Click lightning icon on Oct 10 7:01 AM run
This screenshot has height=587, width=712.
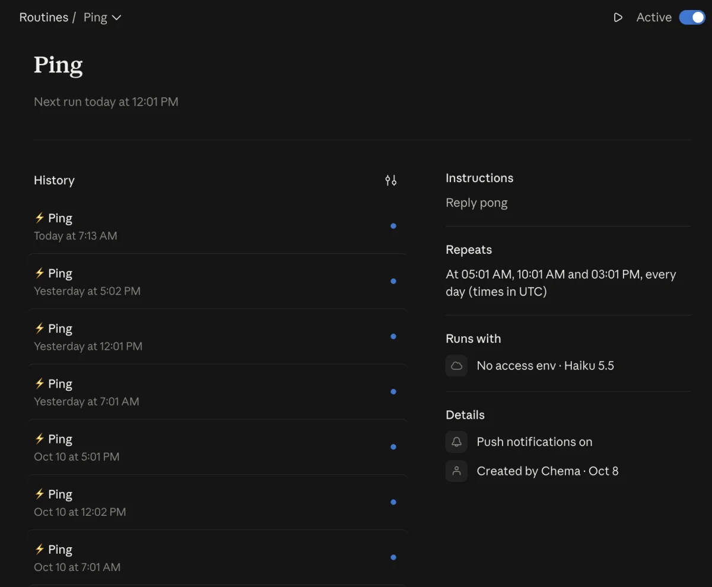[x=40, y=548]
